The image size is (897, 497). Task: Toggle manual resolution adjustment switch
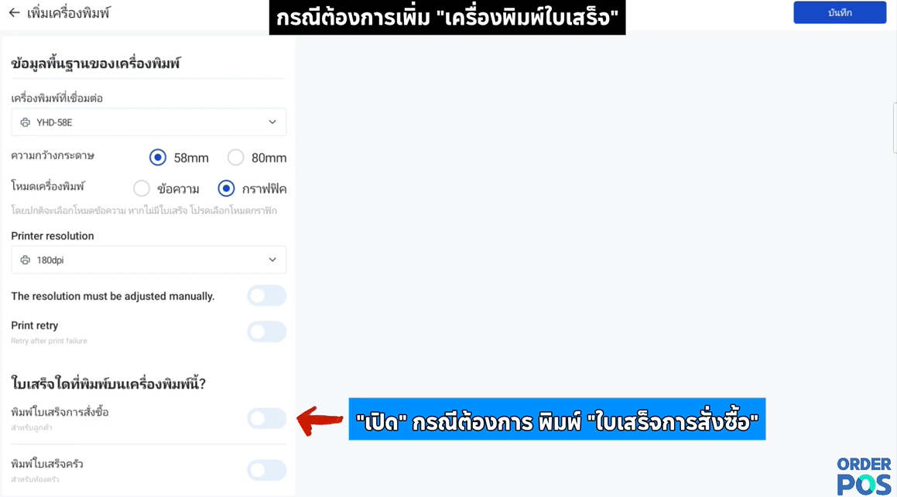tap(266, 296)
